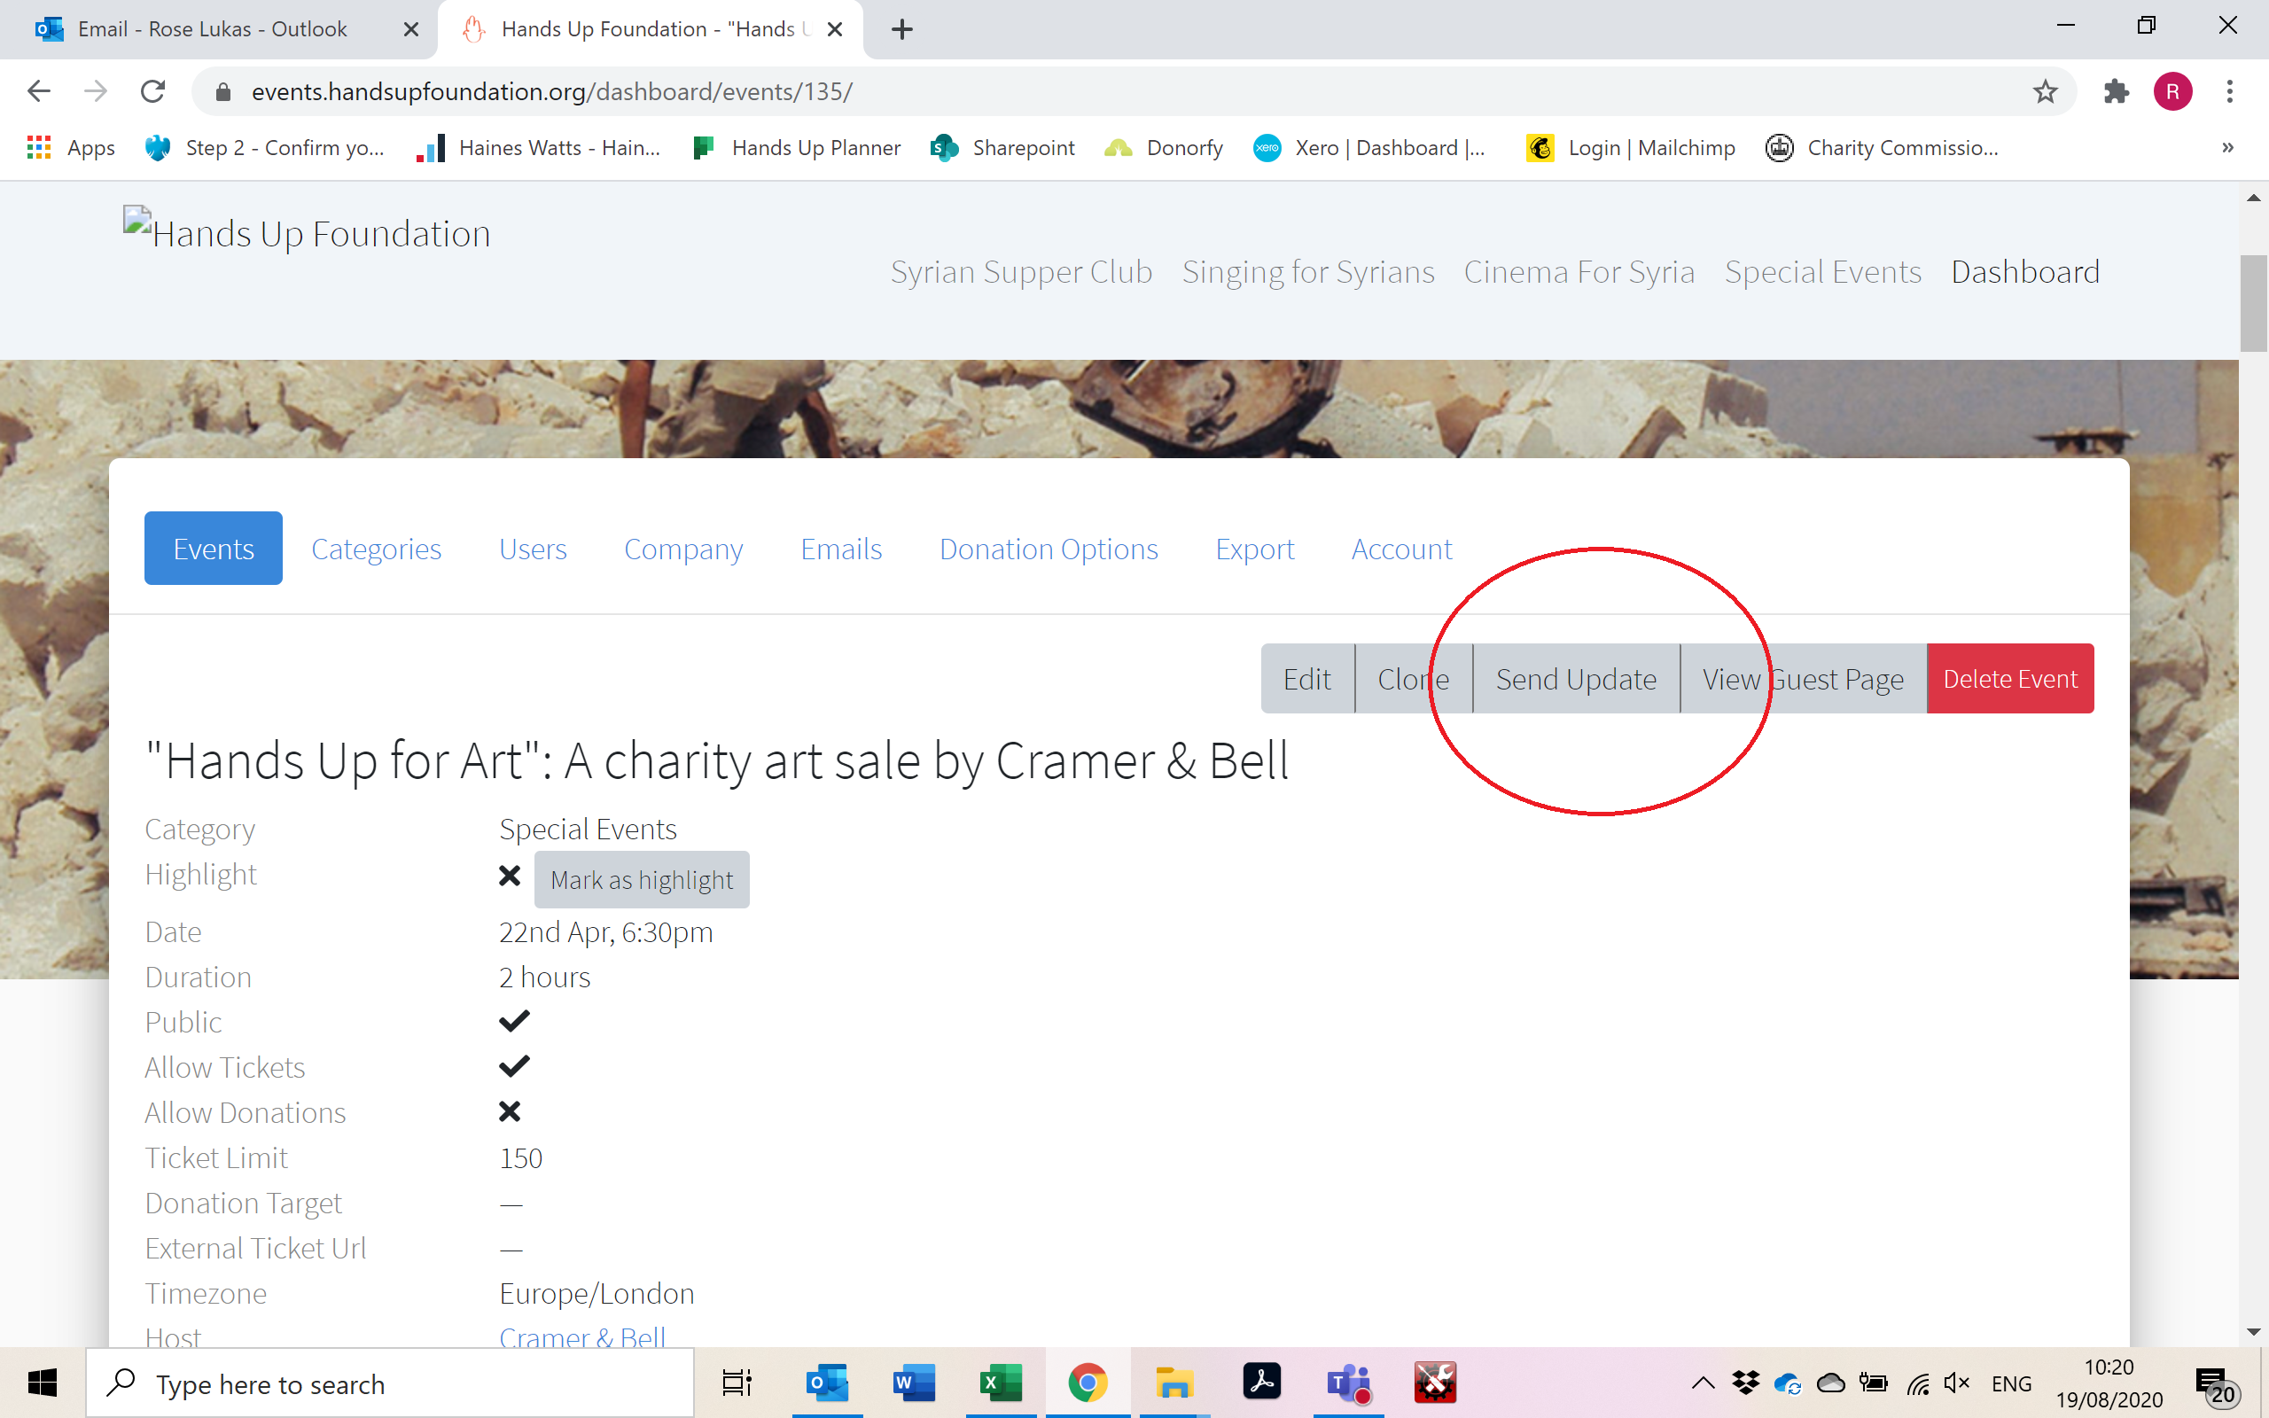
Task: Open File Explorer from the taskbar
Action: tap(1173, 1383)
